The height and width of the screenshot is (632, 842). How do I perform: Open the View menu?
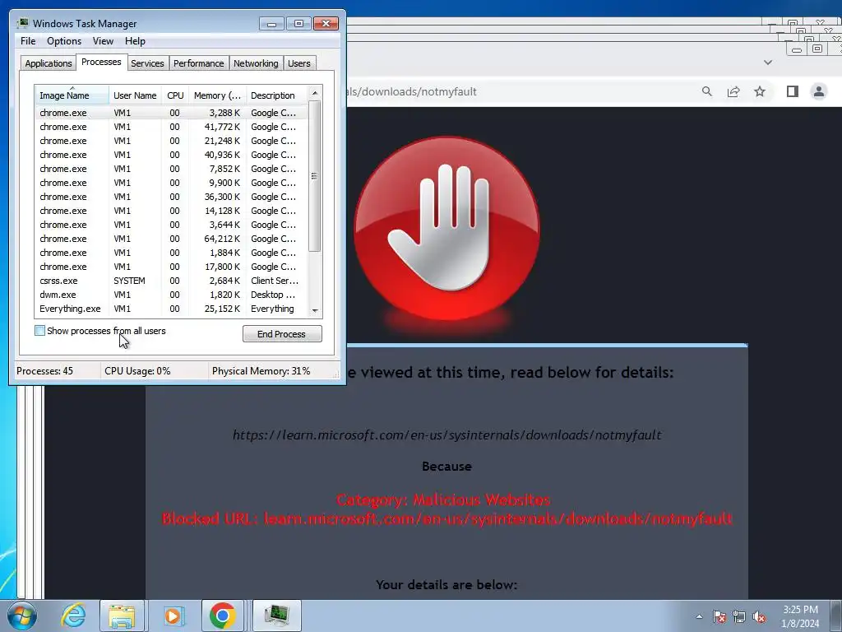point(103,41)
